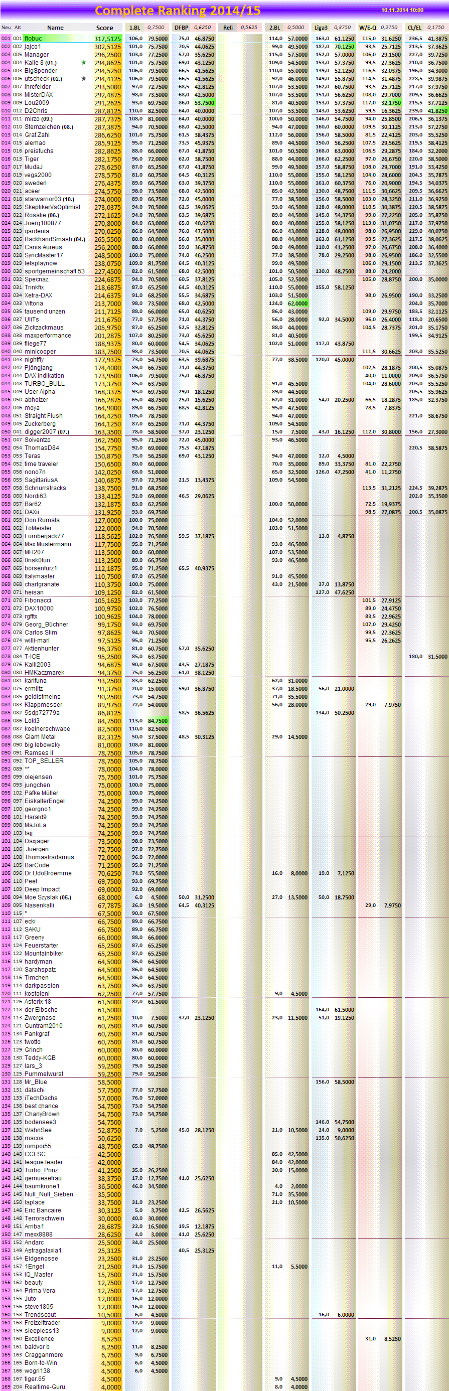Image resolution: width=449 pixels, height=1391 pixels.
Task: Select the player name 'digger2007 (07.)'
Action: [x=47, y=432]
